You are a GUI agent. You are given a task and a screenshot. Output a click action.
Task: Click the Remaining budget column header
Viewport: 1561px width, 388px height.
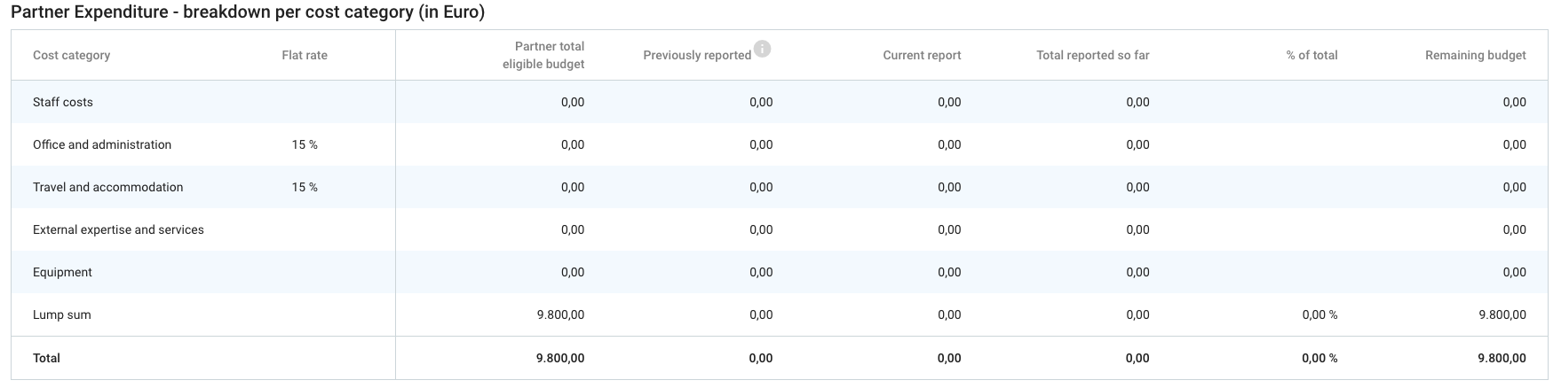(1475, 55)
